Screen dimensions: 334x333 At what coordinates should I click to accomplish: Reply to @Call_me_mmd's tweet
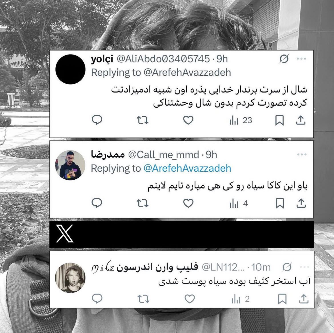coord(97,203)
